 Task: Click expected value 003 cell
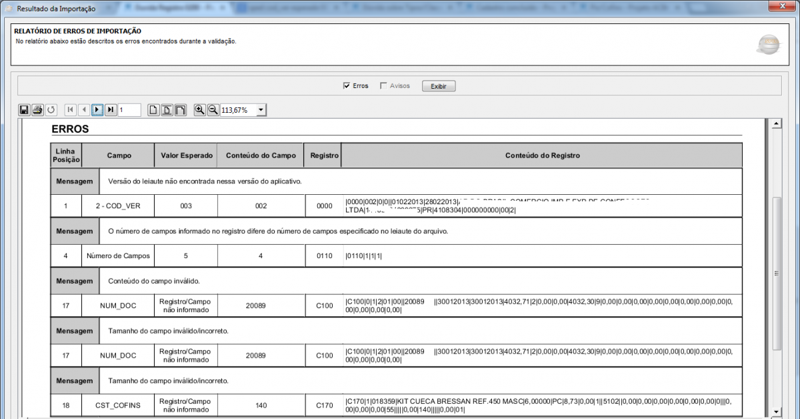pyautogui.click(x=186, y=206)
